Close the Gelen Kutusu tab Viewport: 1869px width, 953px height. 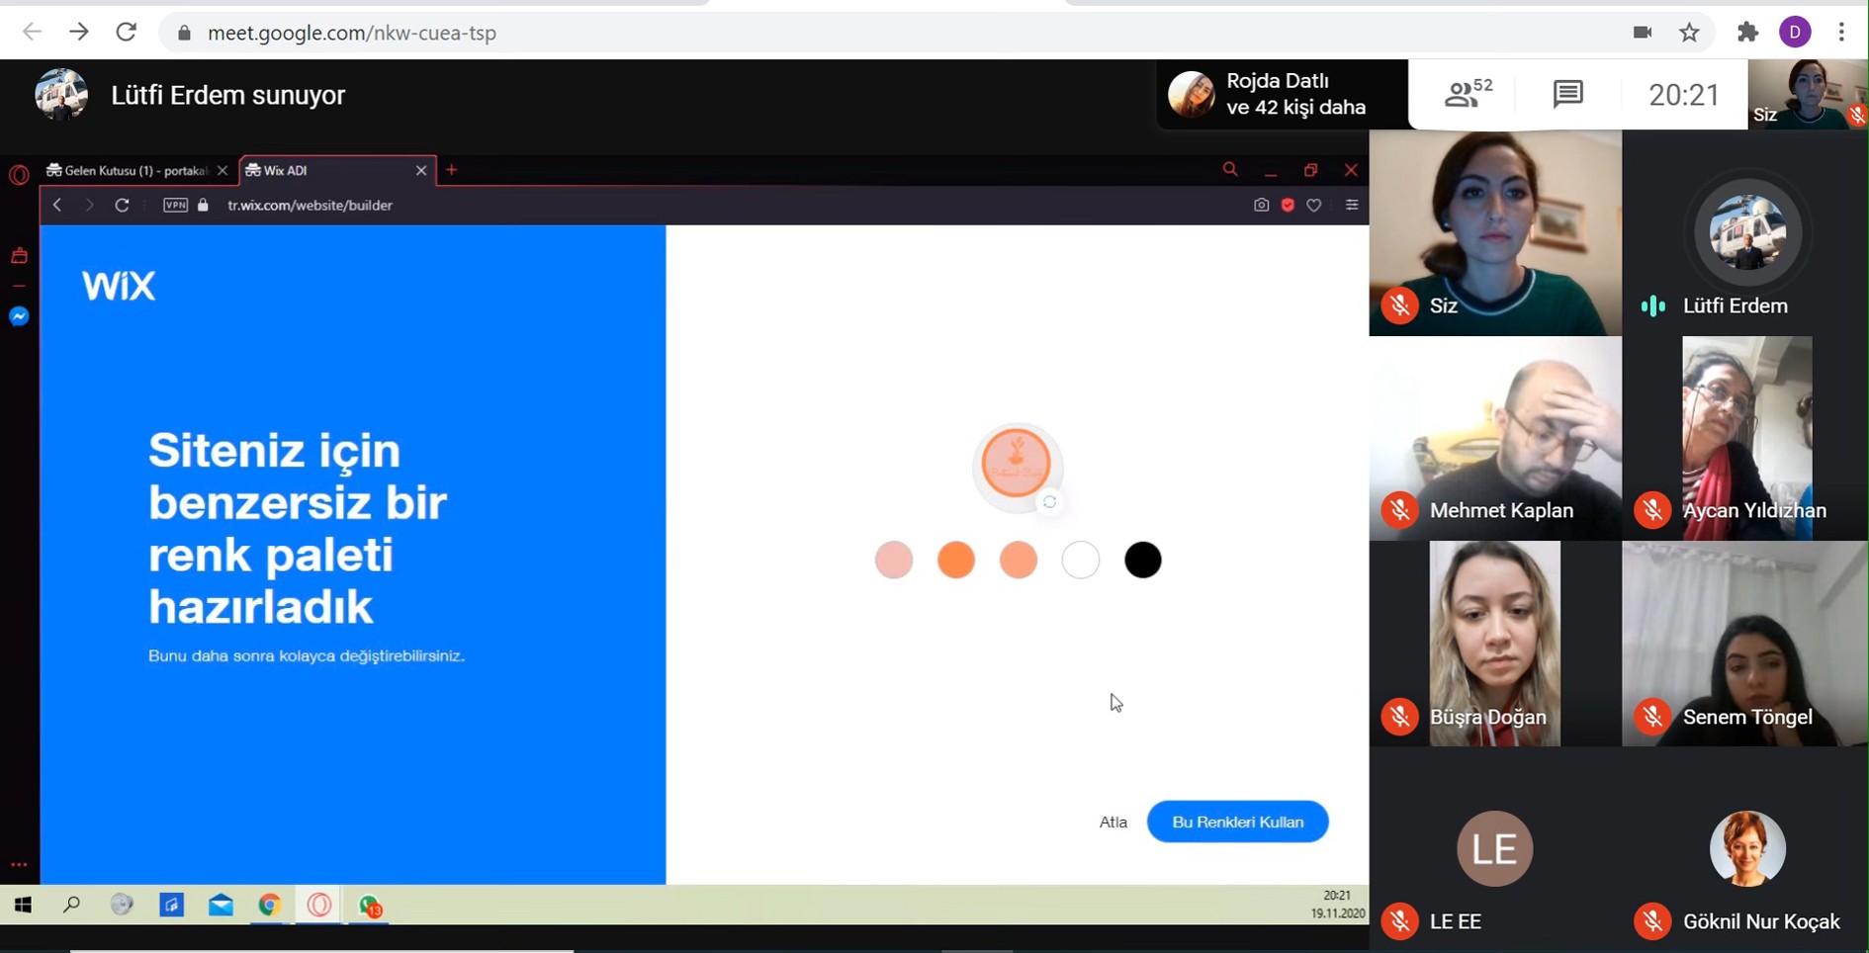coord(222,171)
